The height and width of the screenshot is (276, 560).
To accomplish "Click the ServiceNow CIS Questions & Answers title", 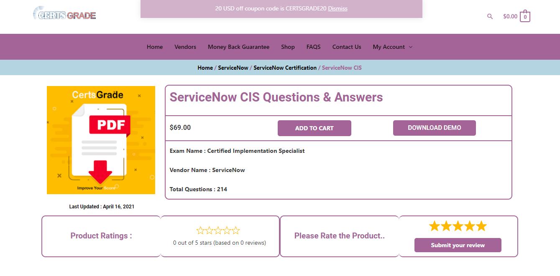I will tap(276, 97).
